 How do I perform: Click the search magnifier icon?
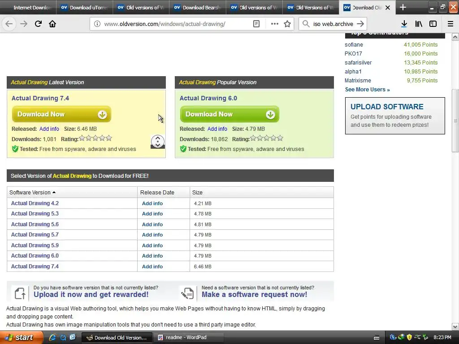[x=306, y=24]
